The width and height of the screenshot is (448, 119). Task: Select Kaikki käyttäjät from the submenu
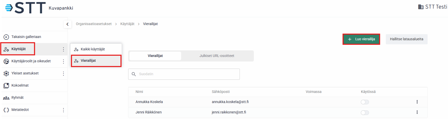point(93,49)
